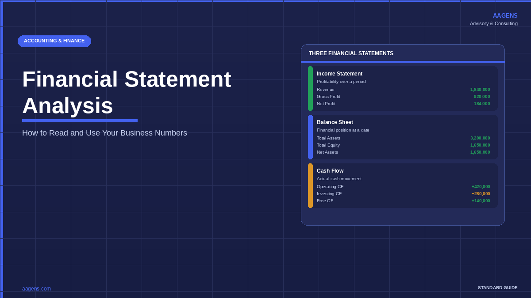Screen dimensions: 531x298
Task: Select the subtitle How to Read and Use Your Business Numbers
Action: [104, 133]
